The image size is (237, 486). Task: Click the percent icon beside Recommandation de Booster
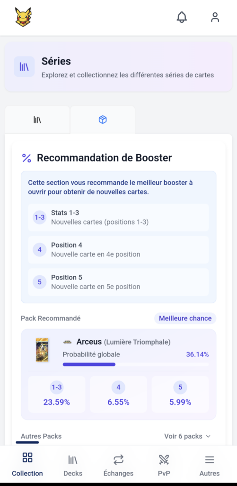click(x=26, y=158)
